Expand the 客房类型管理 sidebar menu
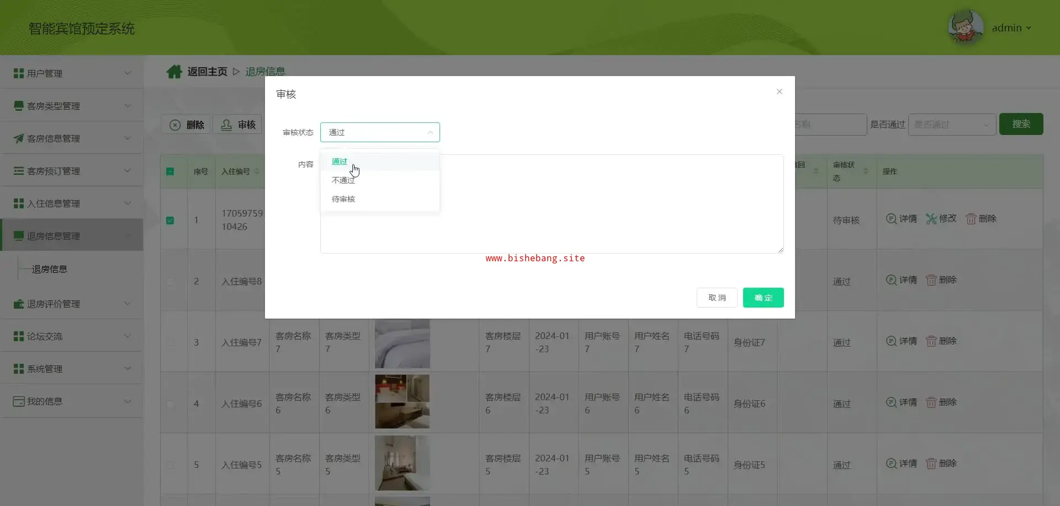Image resolution: width=1060 pixels, height=506 pixels. coord(72,106)
